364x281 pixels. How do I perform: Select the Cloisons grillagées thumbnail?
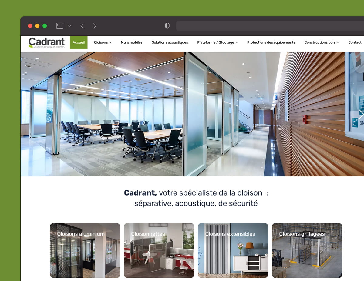pyautogui.click(x=307, y=250)
